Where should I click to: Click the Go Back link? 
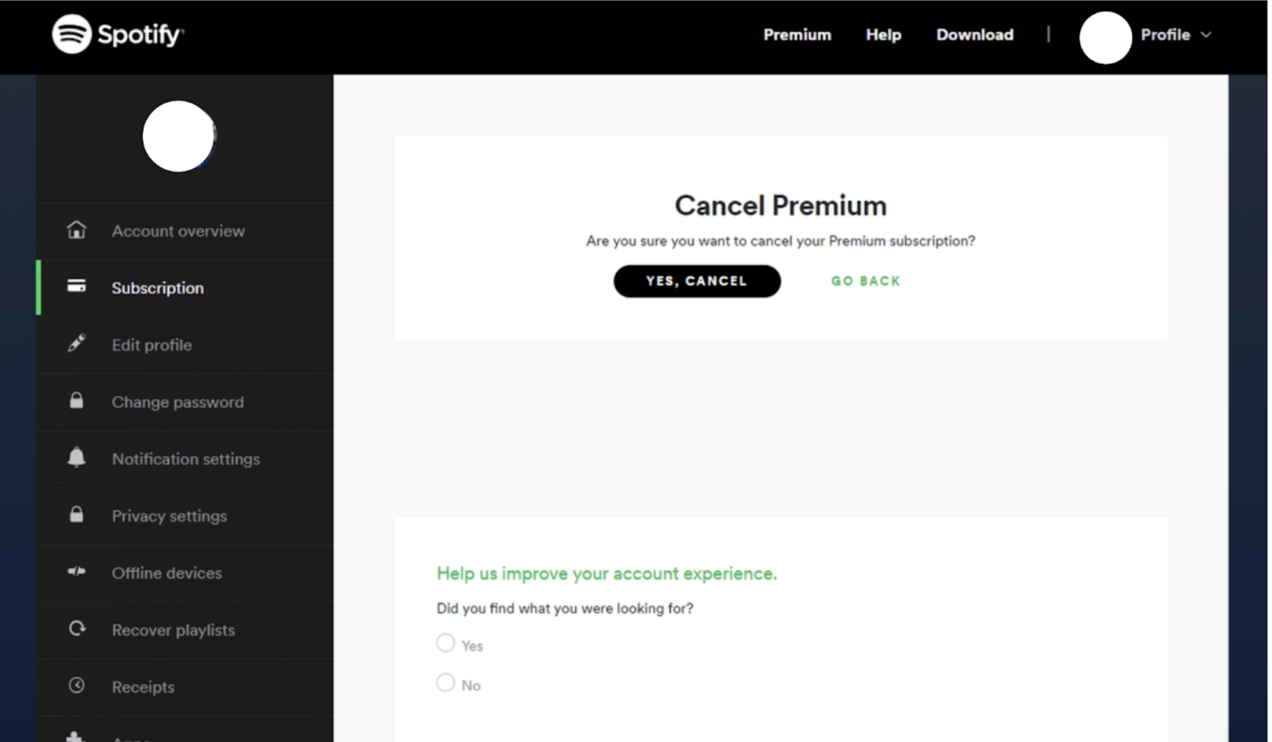[x=865, y=281]
